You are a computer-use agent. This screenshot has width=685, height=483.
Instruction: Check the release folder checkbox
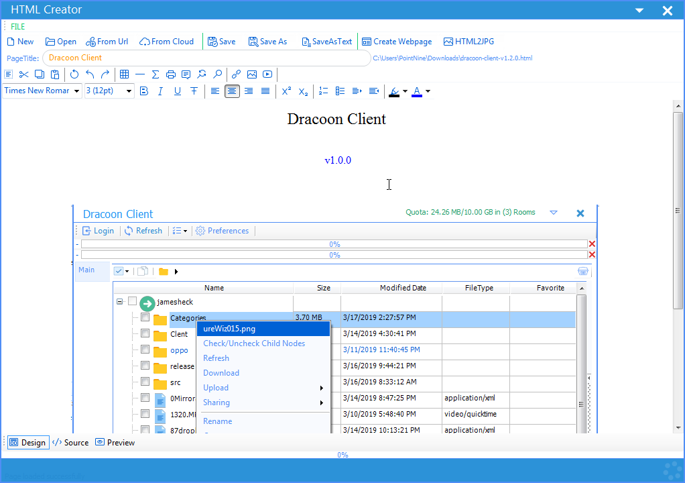coord(145,366)
